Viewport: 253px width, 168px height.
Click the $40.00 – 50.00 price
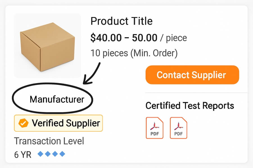pos(124,38)
